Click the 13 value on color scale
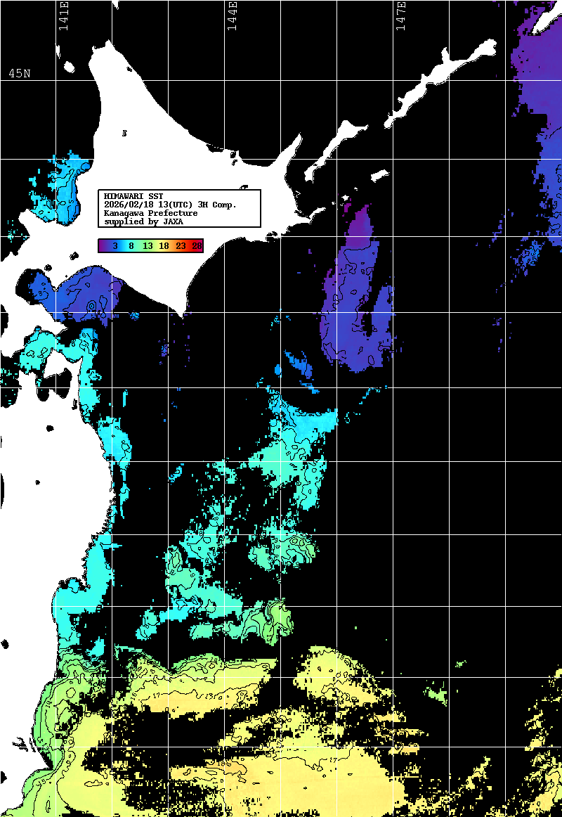The height and width of the screenshot is (817, 562). pos(148,245)
